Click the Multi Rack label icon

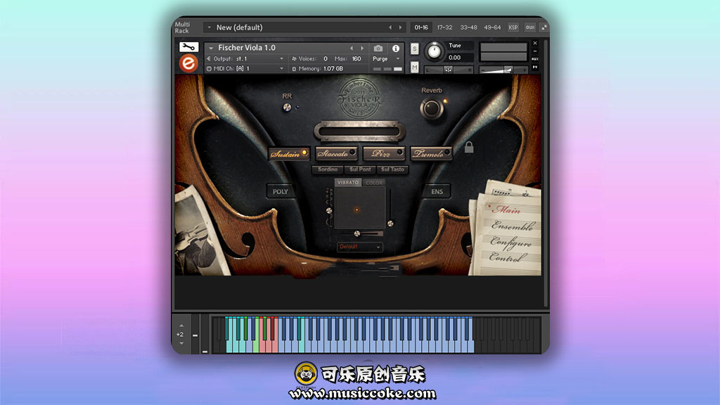pos(182,27)
